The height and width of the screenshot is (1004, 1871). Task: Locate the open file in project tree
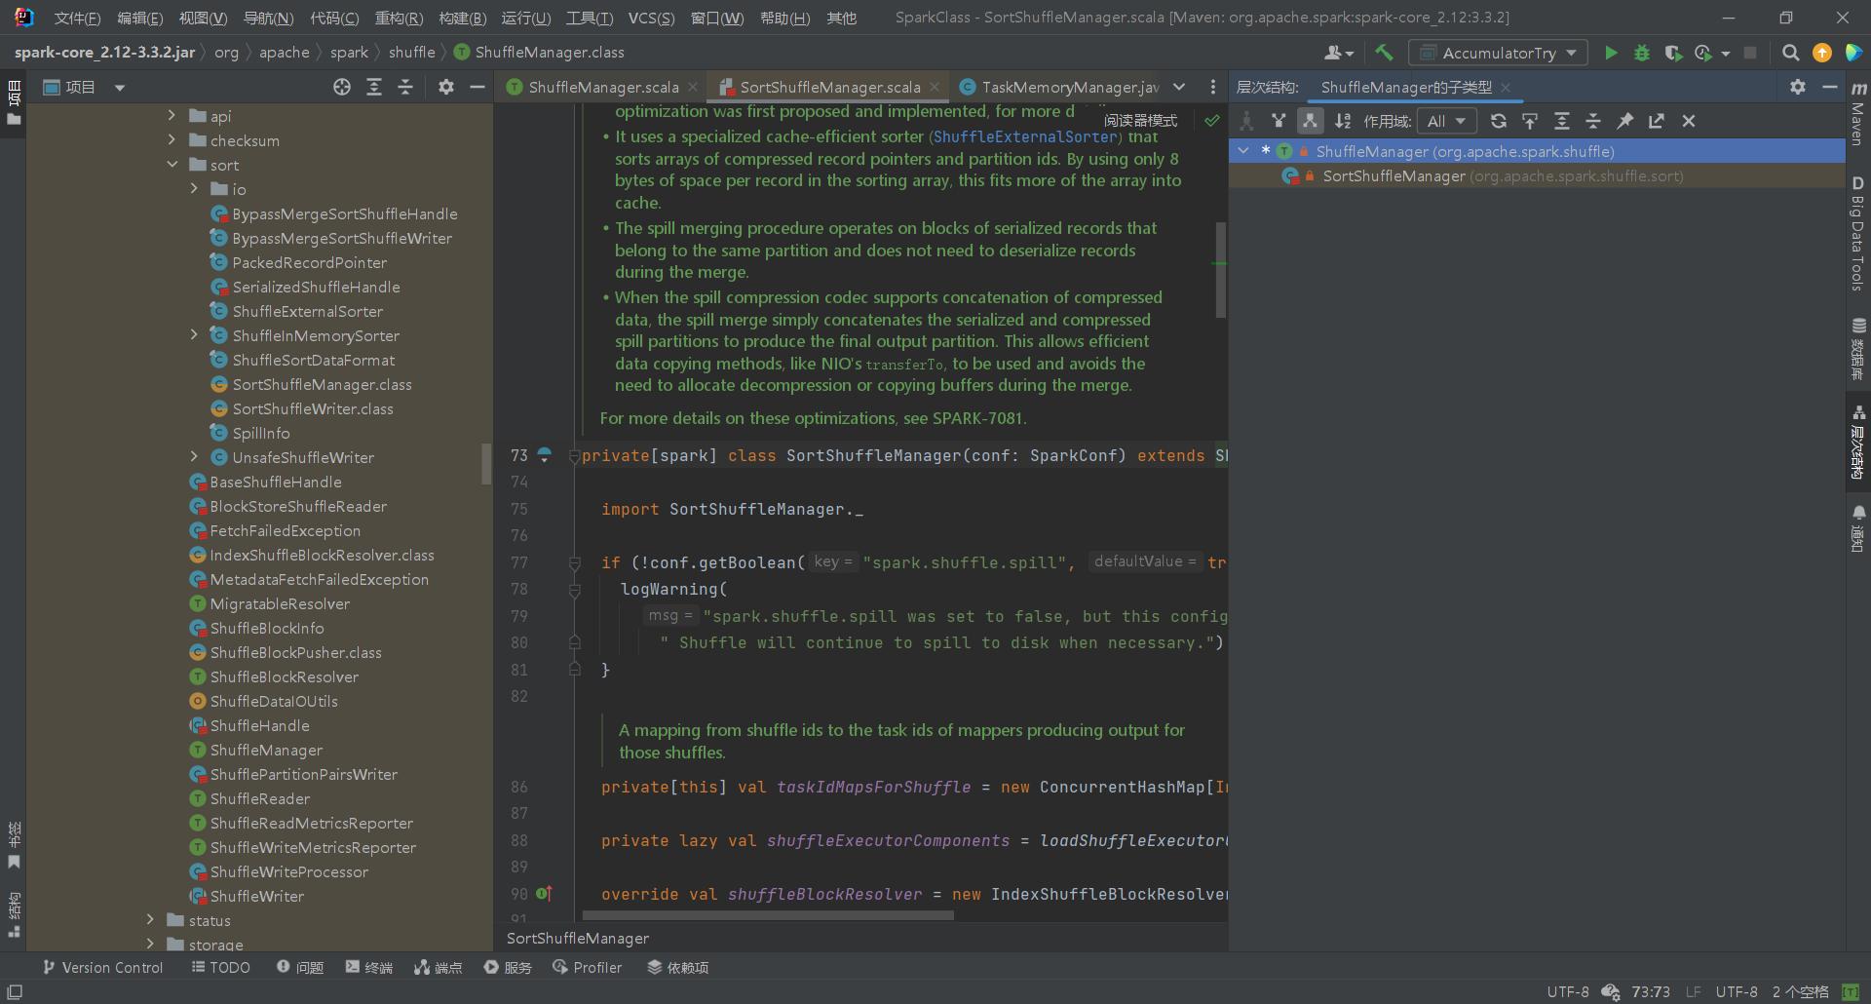pyautogui.click(x=342, y=87)
